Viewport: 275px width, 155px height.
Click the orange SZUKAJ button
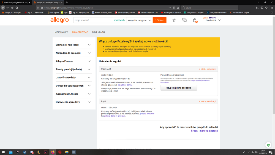159,20
